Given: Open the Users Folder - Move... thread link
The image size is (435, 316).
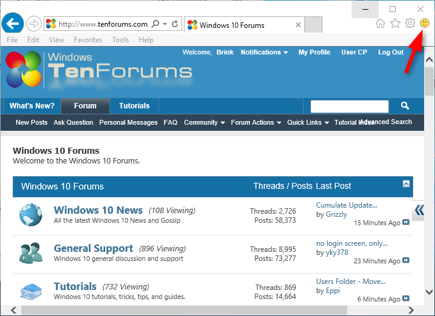Looking at the screenshot, I should (351, 281).
